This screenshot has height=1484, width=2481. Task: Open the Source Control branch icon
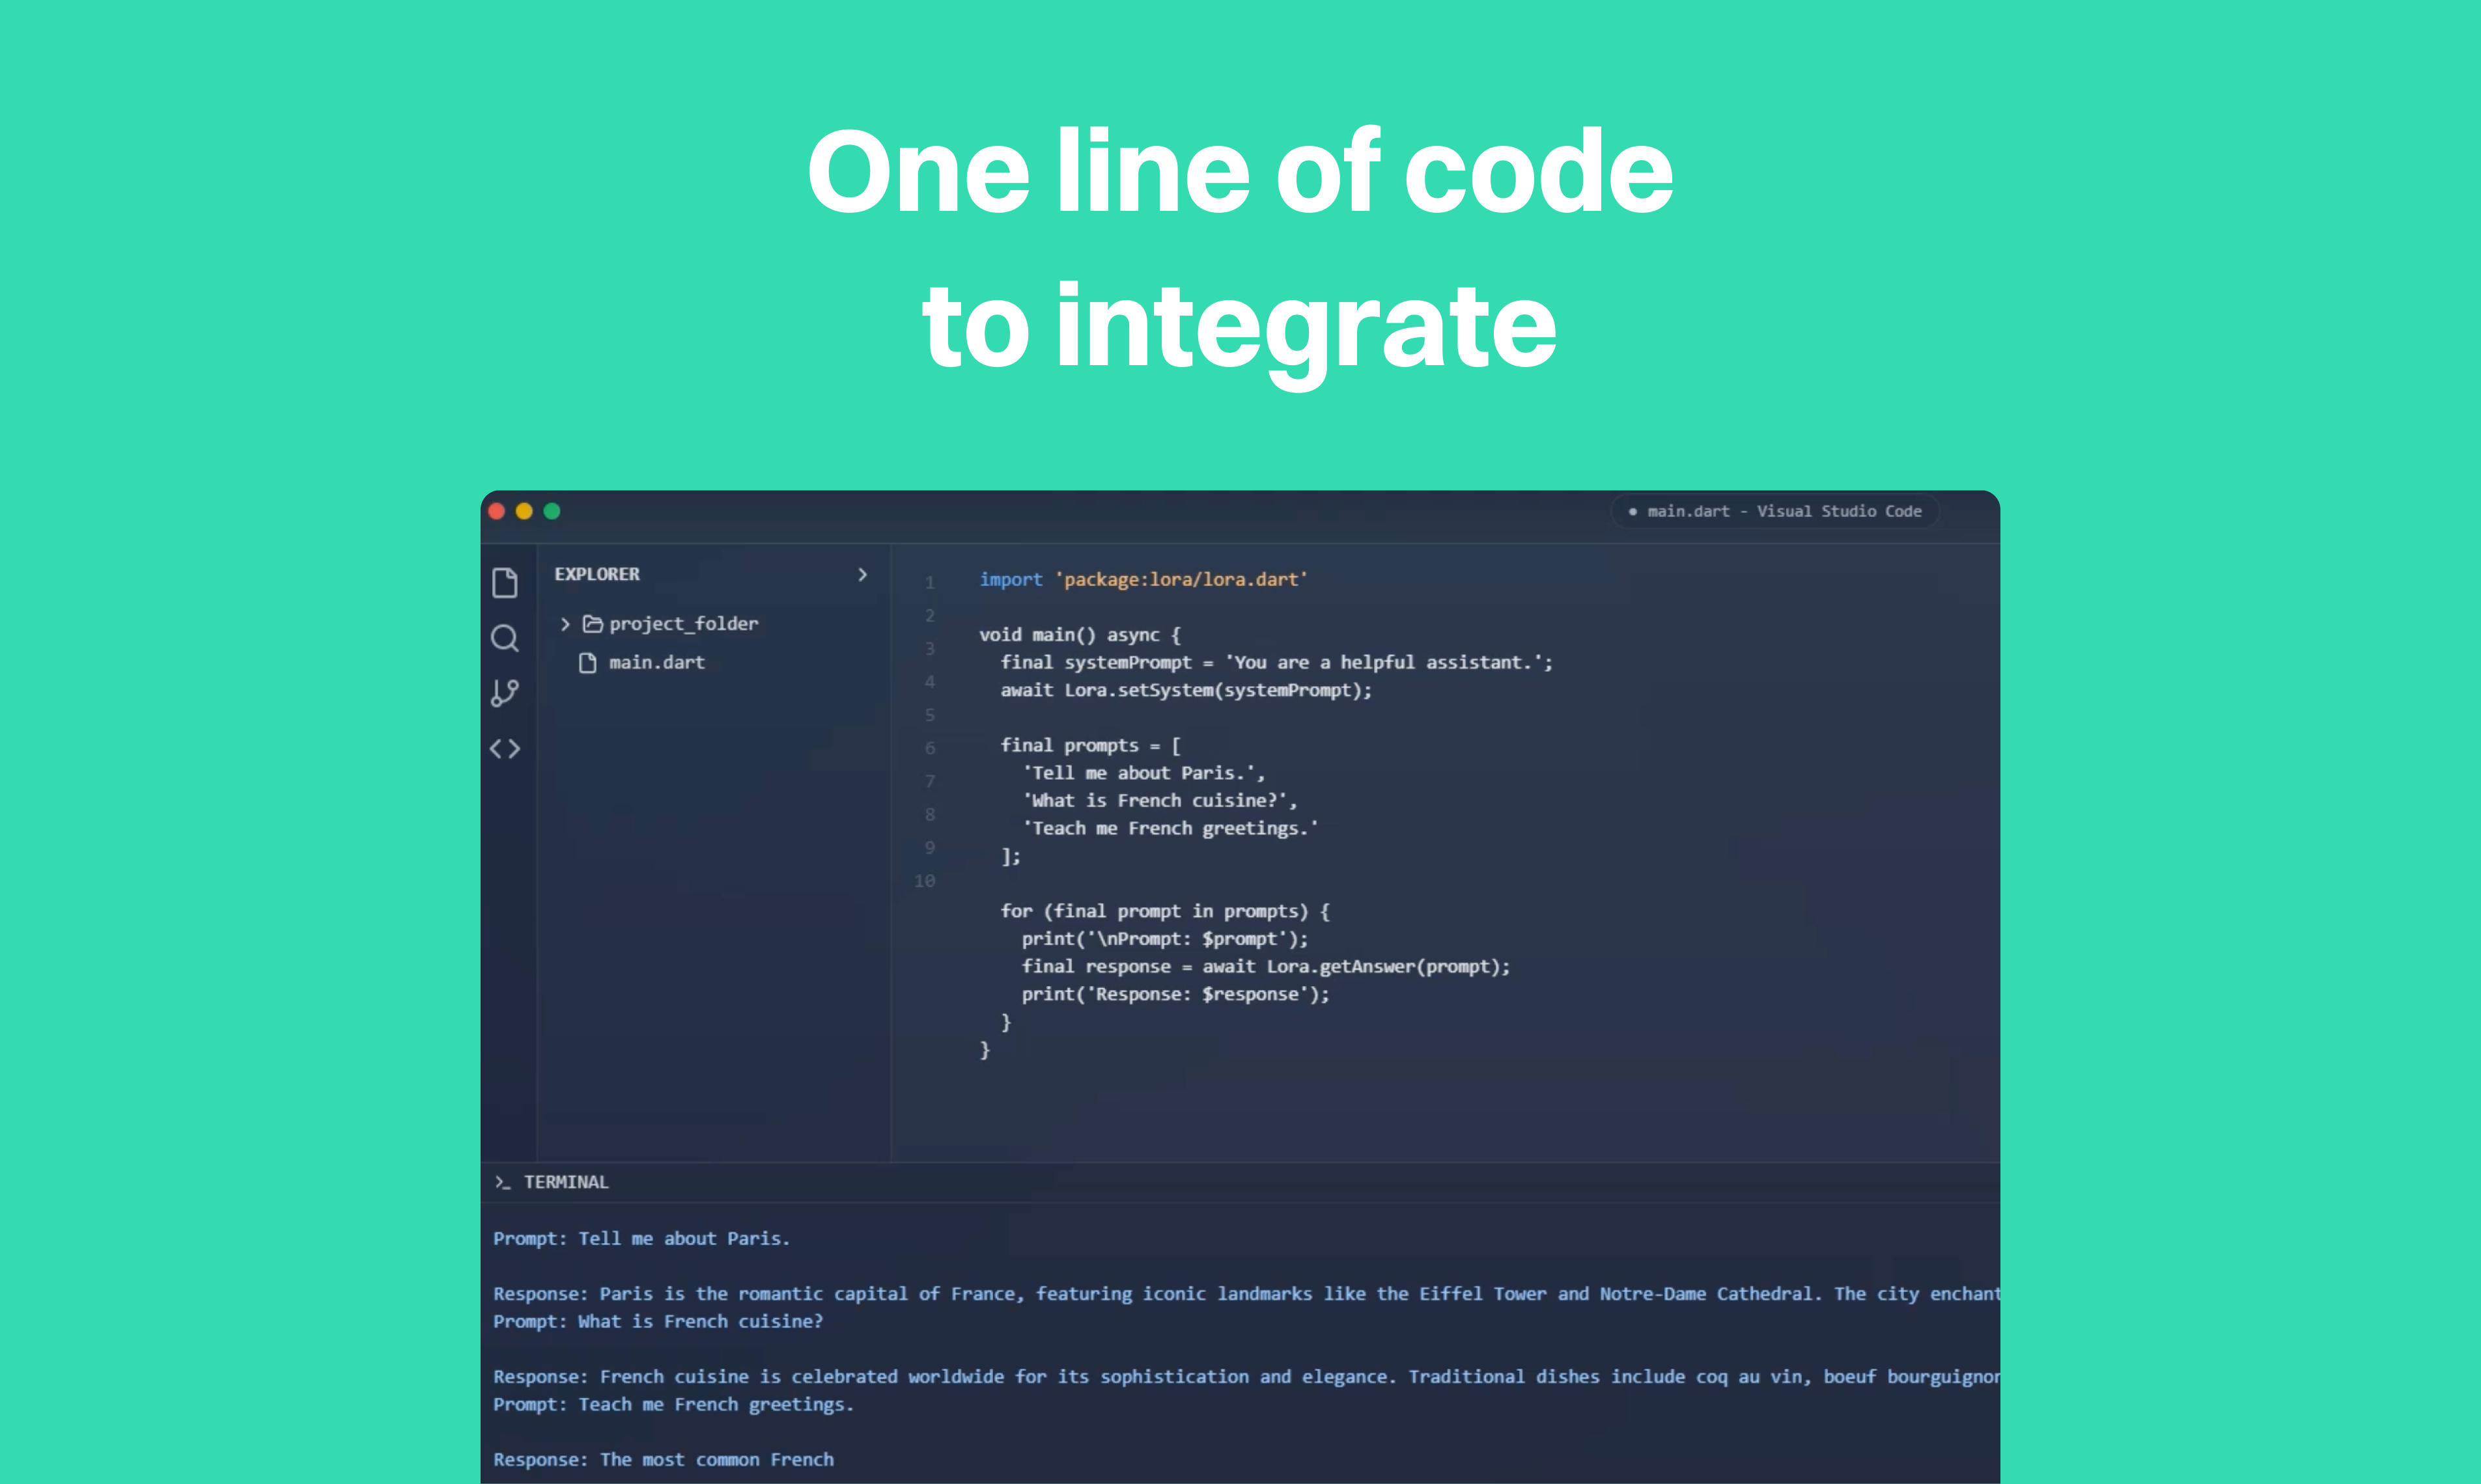point(505,693)
